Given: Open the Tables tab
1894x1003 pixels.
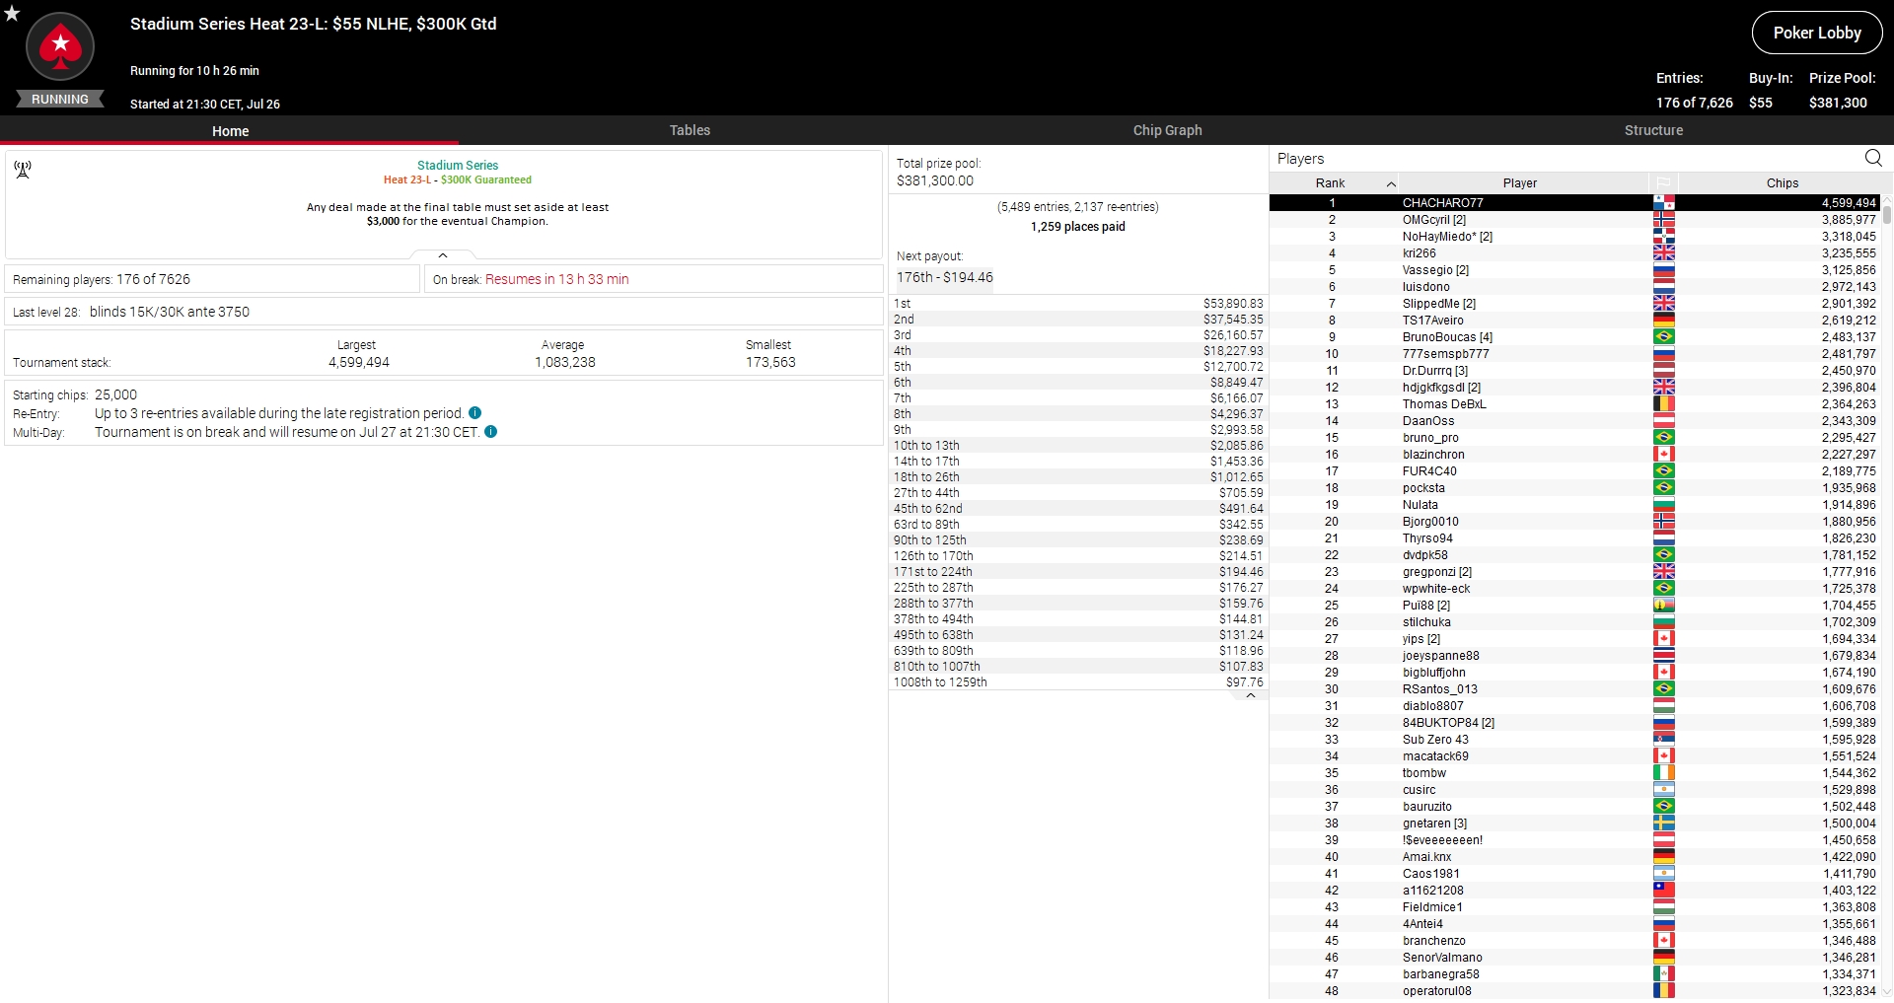Looking at the screenshot, I should (x=690, y=130).
